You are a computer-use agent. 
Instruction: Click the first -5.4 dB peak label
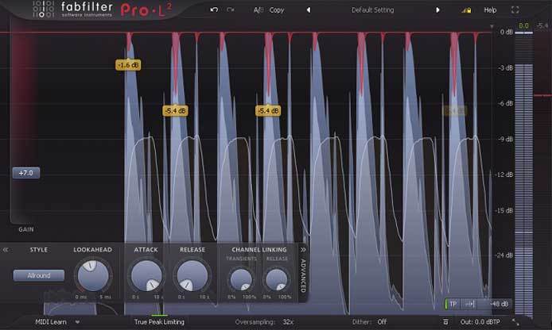[175, 111]
